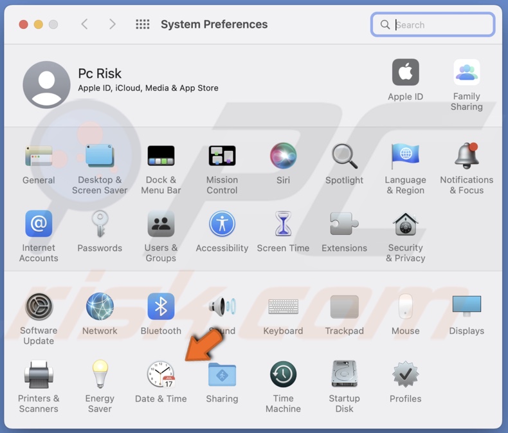Open Mission Control settings
Screen dimensions: 508x433
tap(222, 157)
